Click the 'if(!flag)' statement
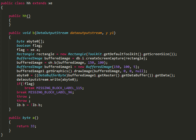This screenshot has width=196, height=140. (x=25, y=84)
